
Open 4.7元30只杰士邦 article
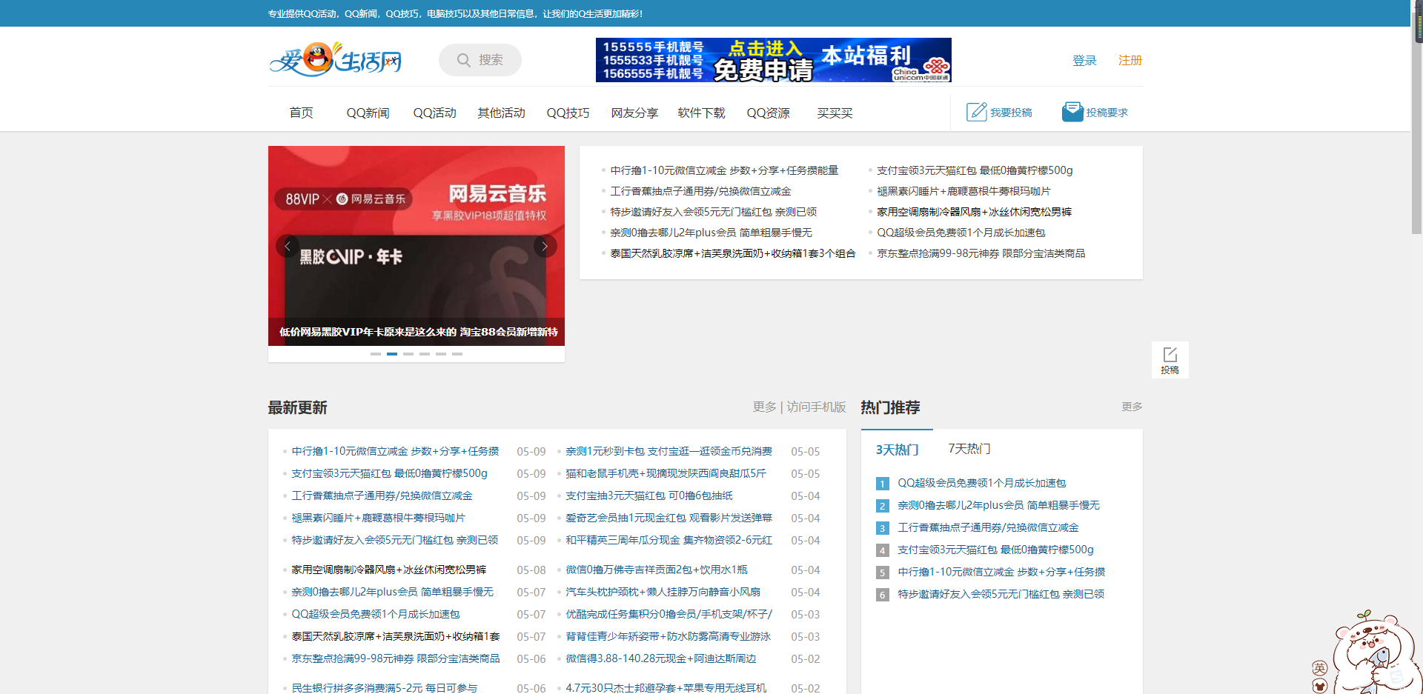[666, 688]
